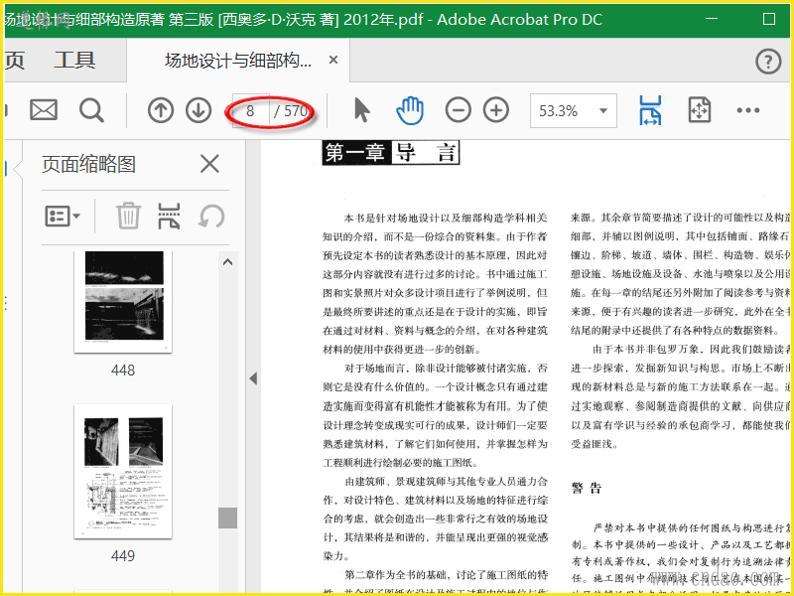Switch to the 场地设计与细部构... document tab
Viewport: 794px width, 596px height.
click(238, 61)
